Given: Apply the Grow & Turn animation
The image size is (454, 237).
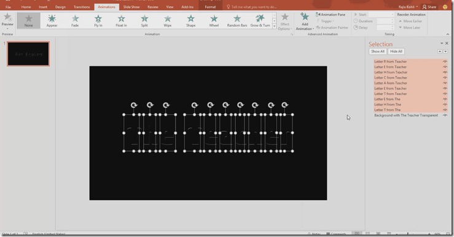Looking at the screenshot, I should 260,20.
